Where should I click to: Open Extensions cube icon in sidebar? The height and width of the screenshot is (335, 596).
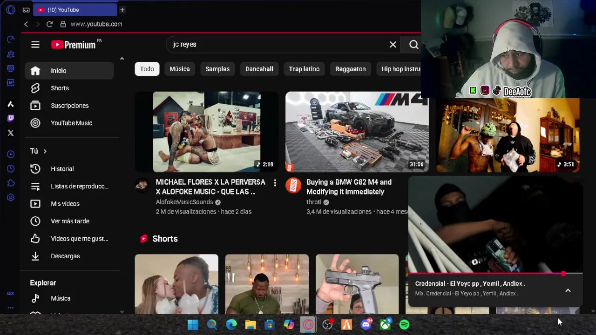[11, 183]
